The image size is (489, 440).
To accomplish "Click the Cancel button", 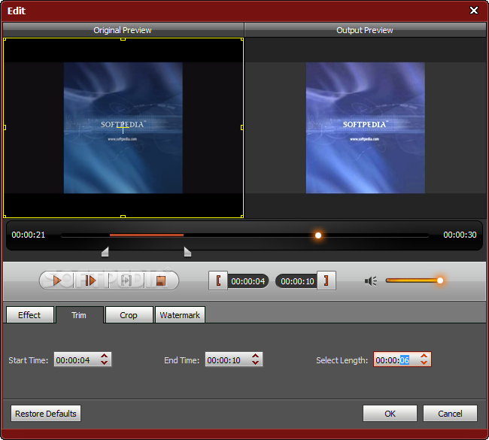I will pyautogui.click(x=450, y=414).
